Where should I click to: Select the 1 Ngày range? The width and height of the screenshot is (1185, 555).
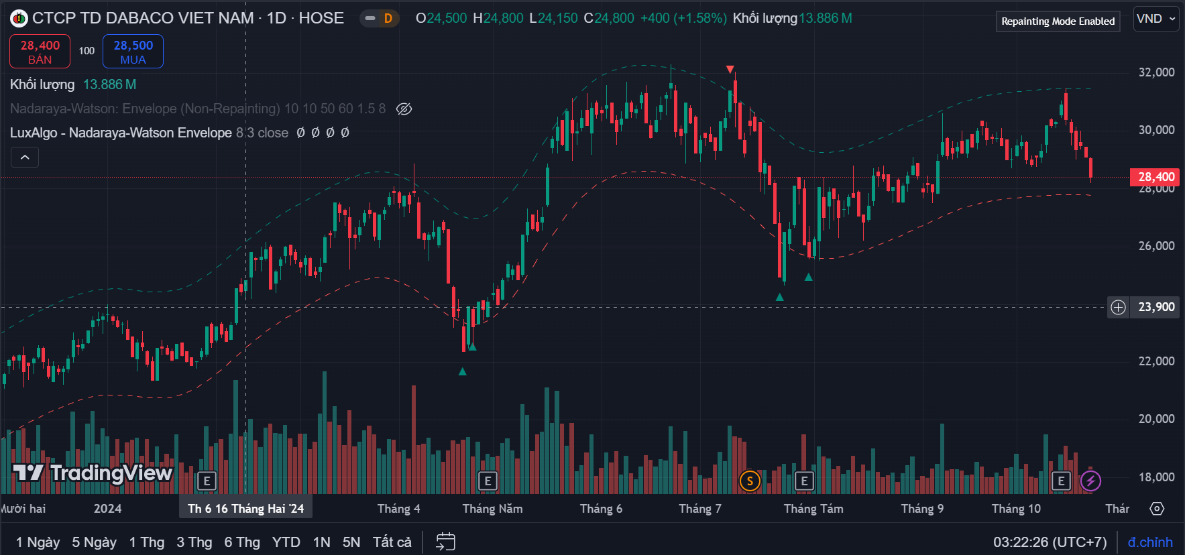pos(38,542)
